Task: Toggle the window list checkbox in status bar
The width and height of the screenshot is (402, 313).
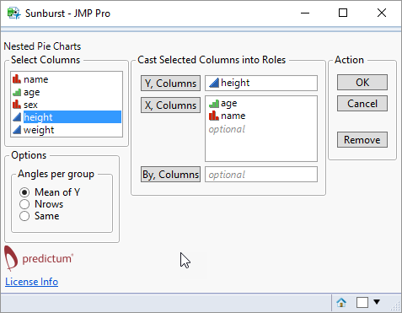Action: point(362,303)
